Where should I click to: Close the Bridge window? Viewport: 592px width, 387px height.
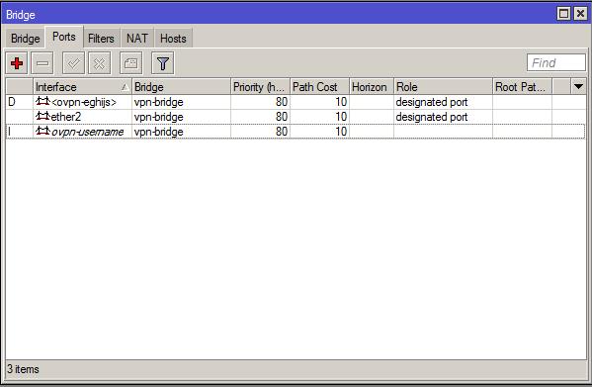(x=580, y=14)
